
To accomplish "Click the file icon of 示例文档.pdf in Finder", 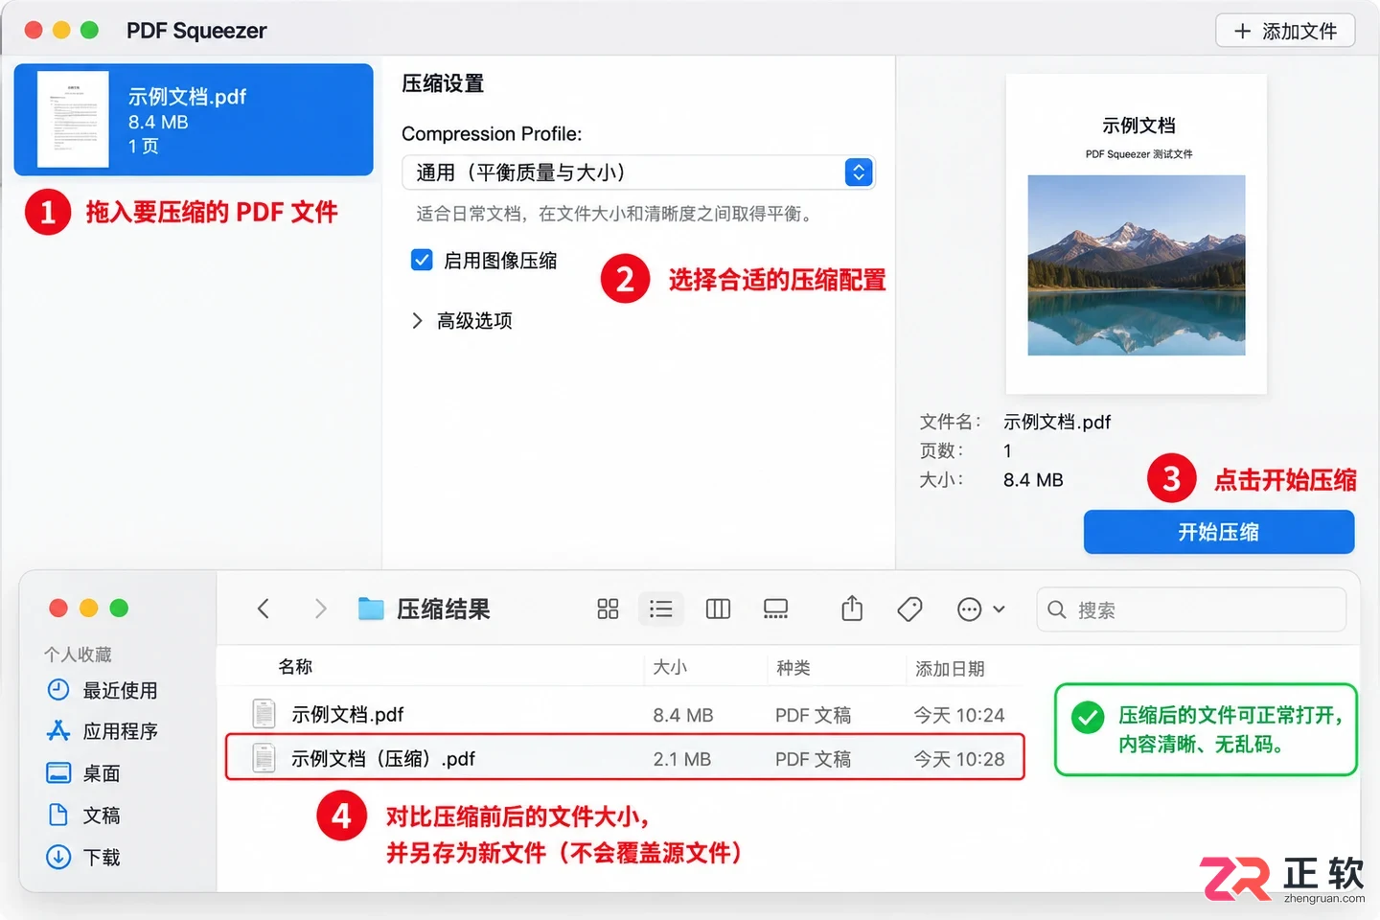I will [x=264, y=714].
